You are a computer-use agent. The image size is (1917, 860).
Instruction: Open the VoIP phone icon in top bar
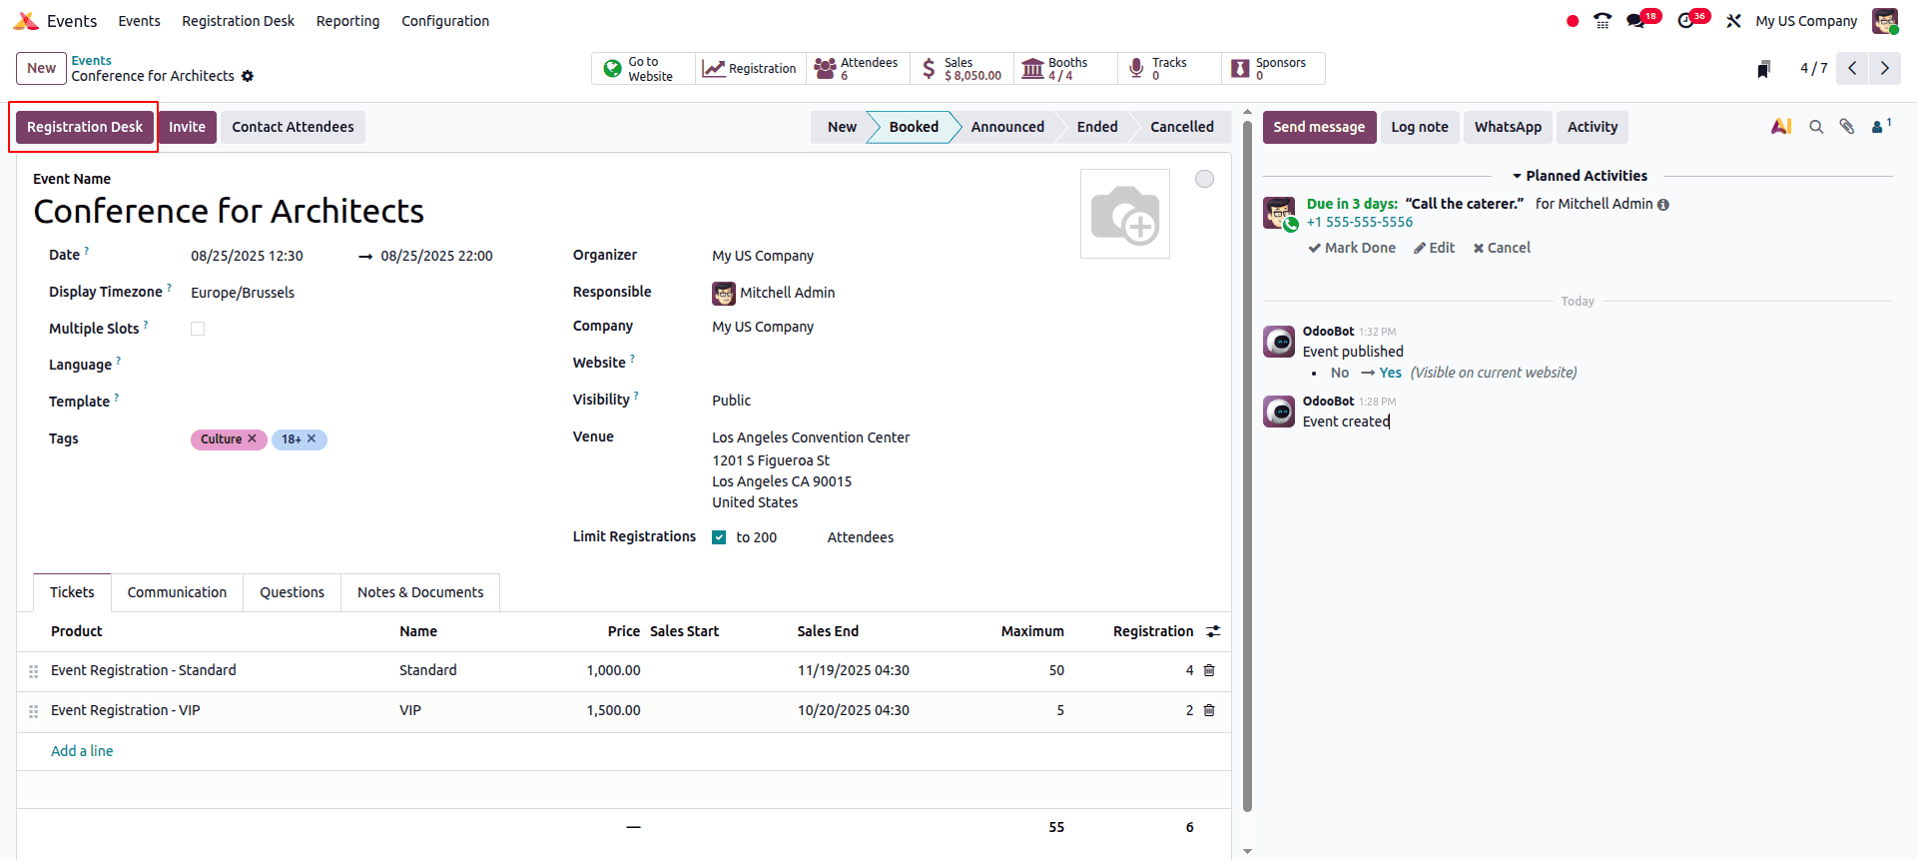tap(1602, 21)
